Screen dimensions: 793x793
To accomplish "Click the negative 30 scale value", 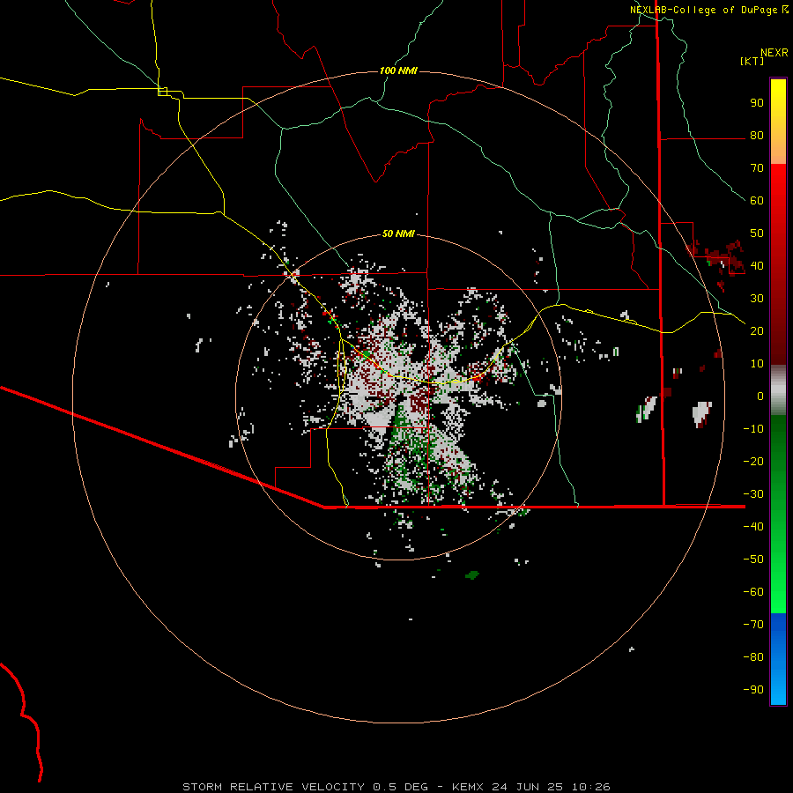I will (753, 494).
